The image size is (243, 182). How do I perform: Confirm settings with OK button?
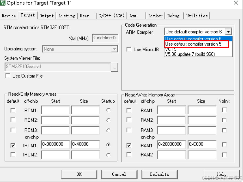(79, 174)
